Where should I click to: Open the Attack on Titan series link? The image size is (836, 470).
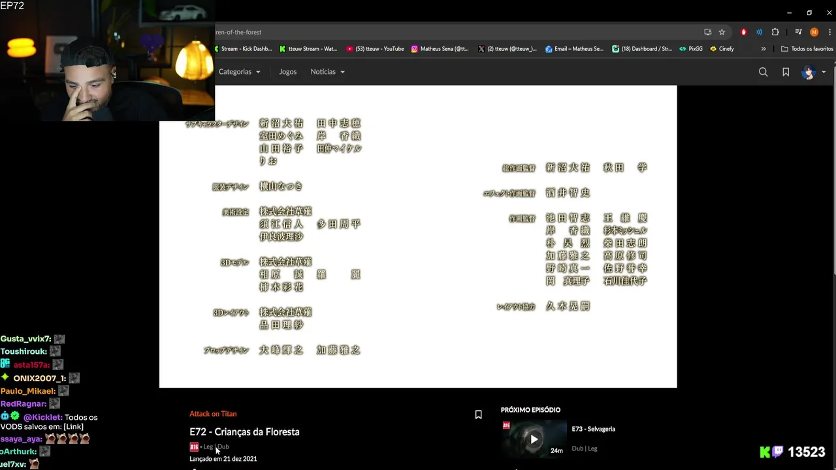click(213, 414)
